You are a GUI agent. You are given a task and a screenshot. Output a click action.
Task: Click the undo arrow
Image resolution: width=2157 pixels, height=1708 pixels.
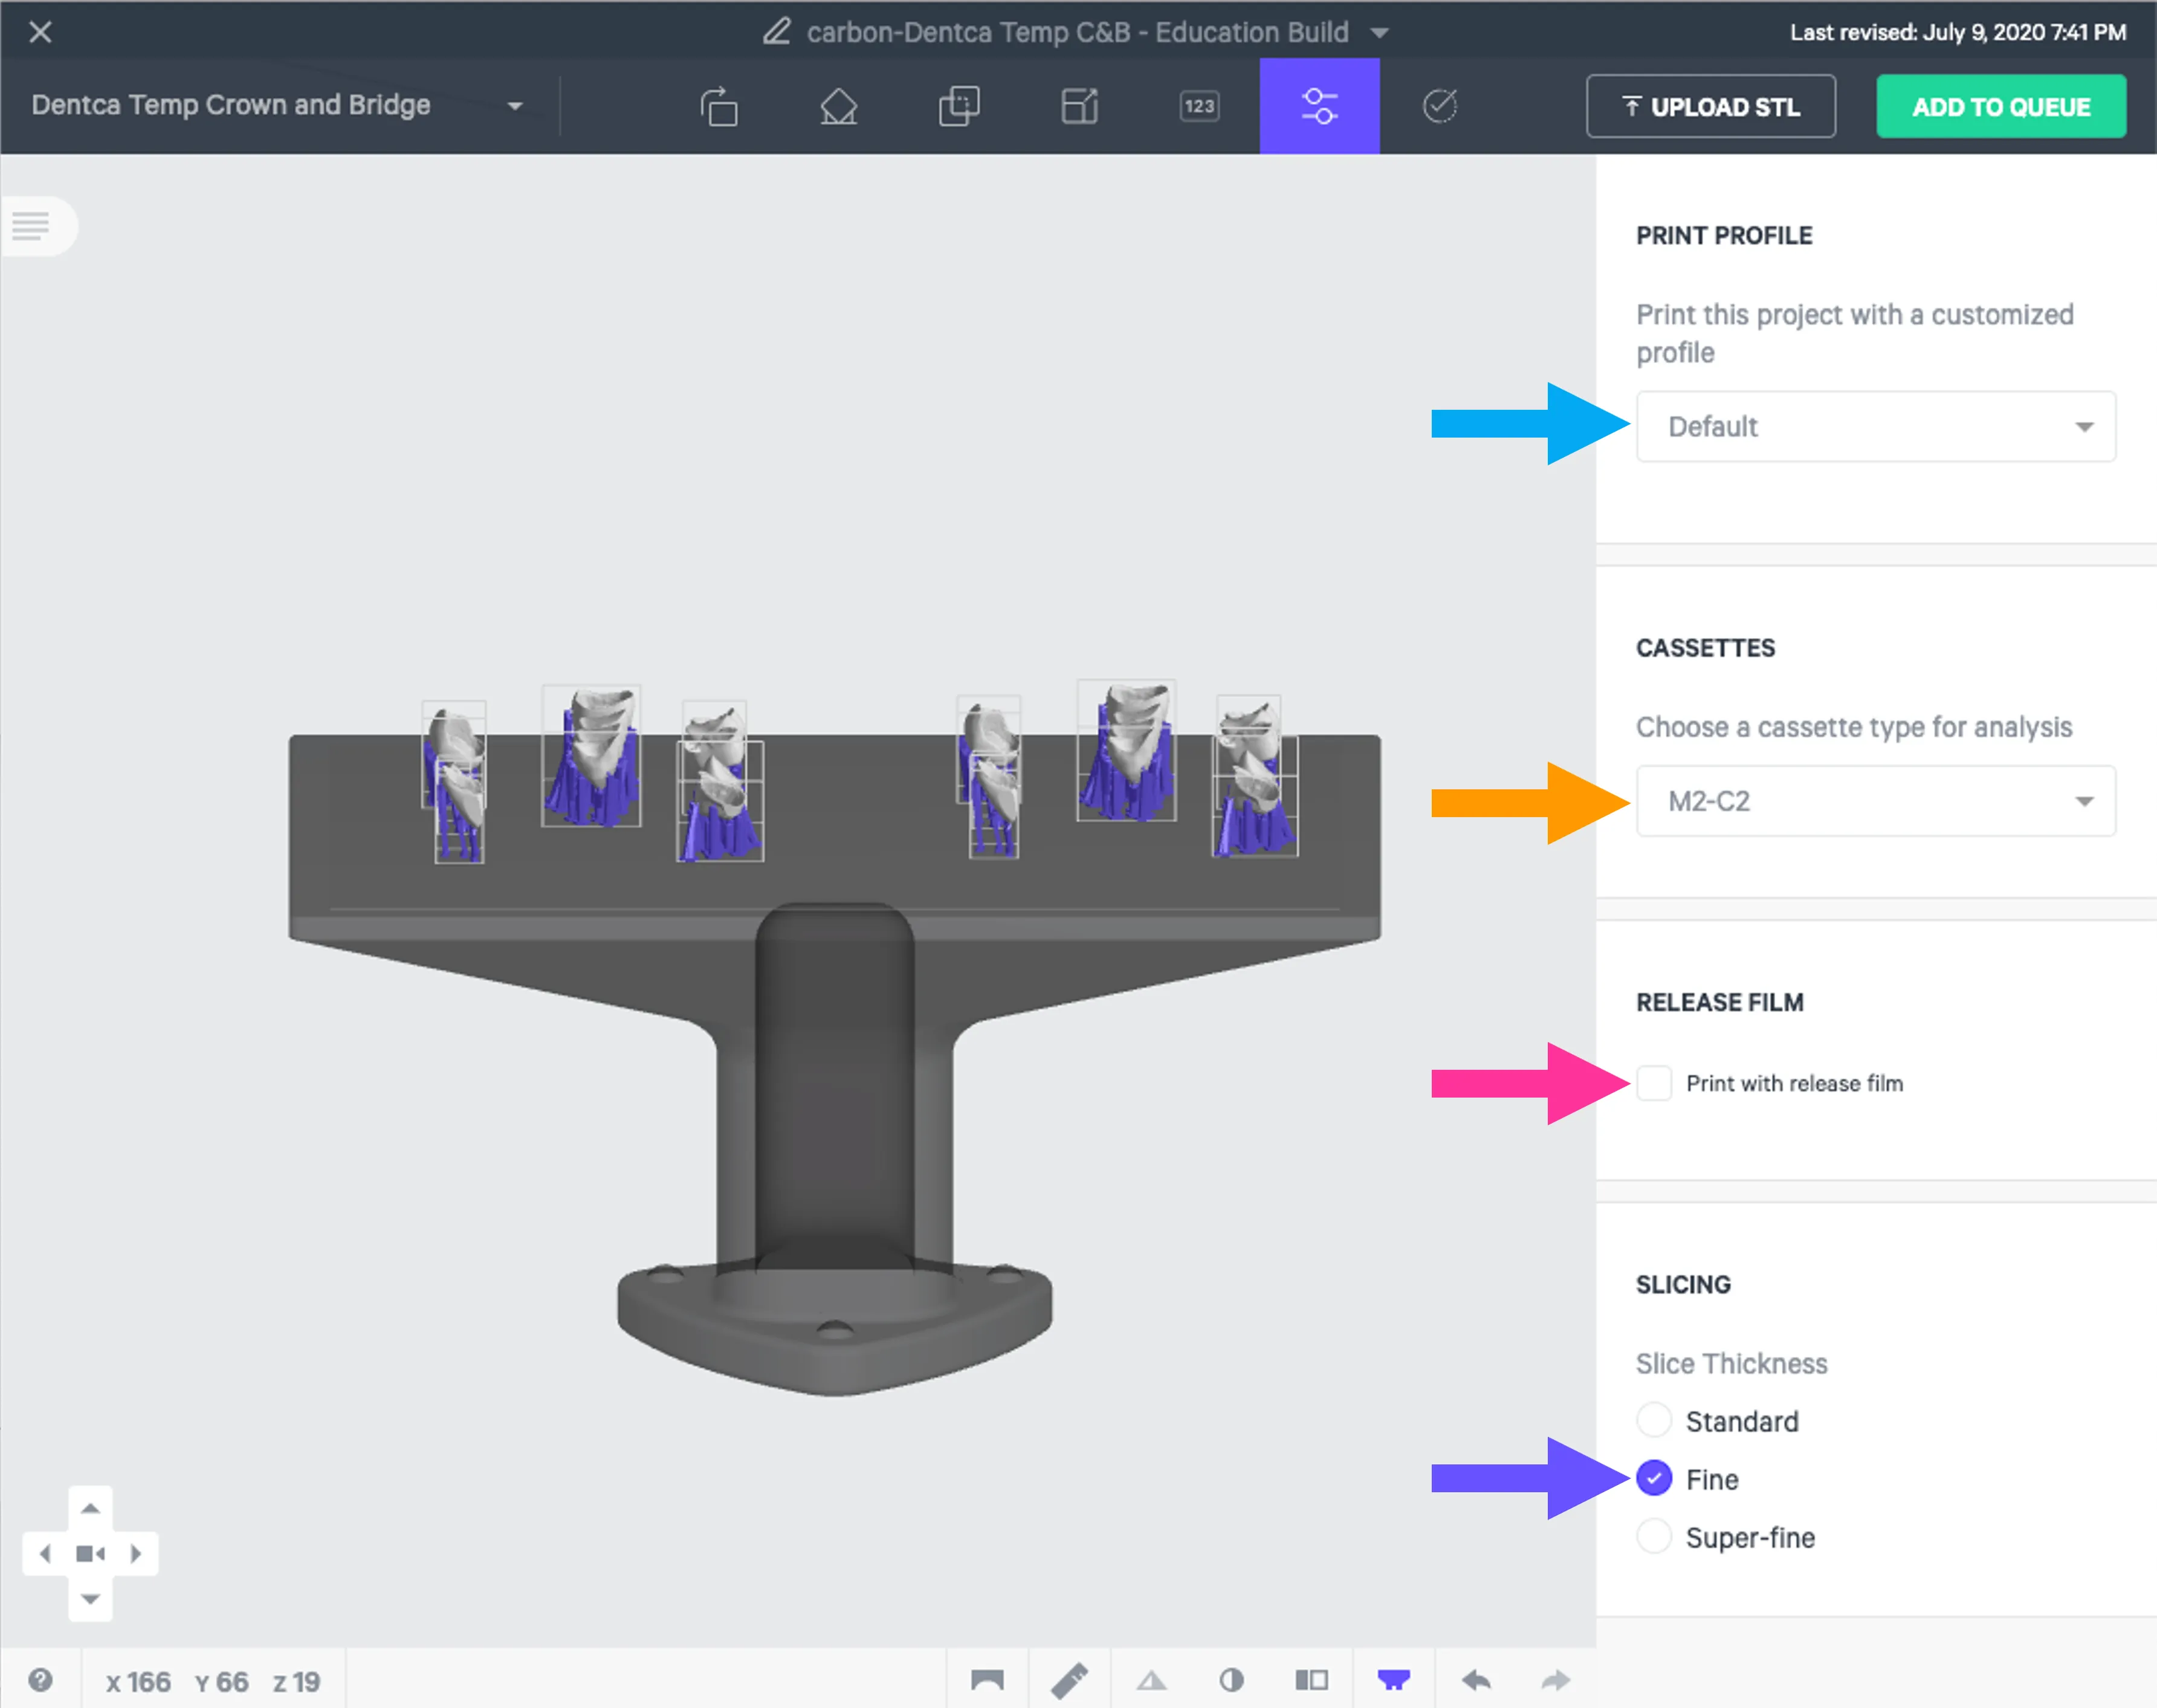pos(1476,1680)
